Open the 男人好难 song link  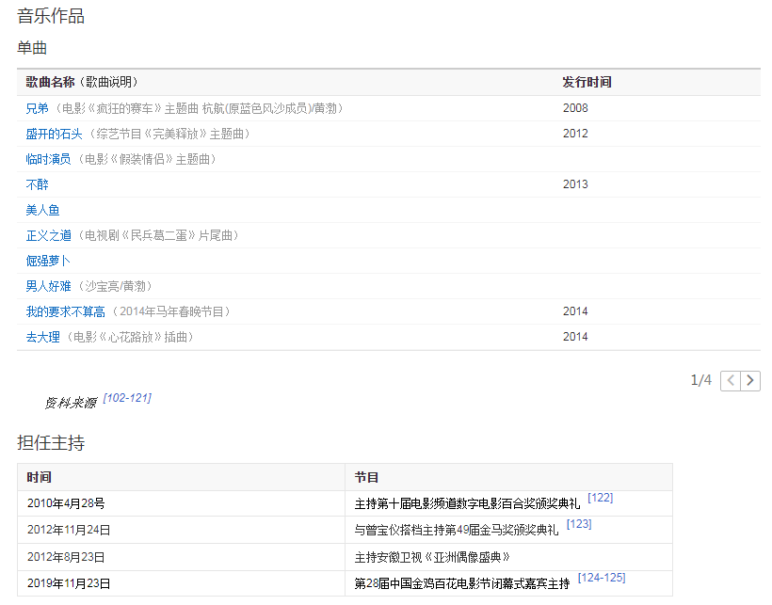48,286
